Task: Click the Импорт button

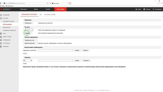Action: [86, 50]
